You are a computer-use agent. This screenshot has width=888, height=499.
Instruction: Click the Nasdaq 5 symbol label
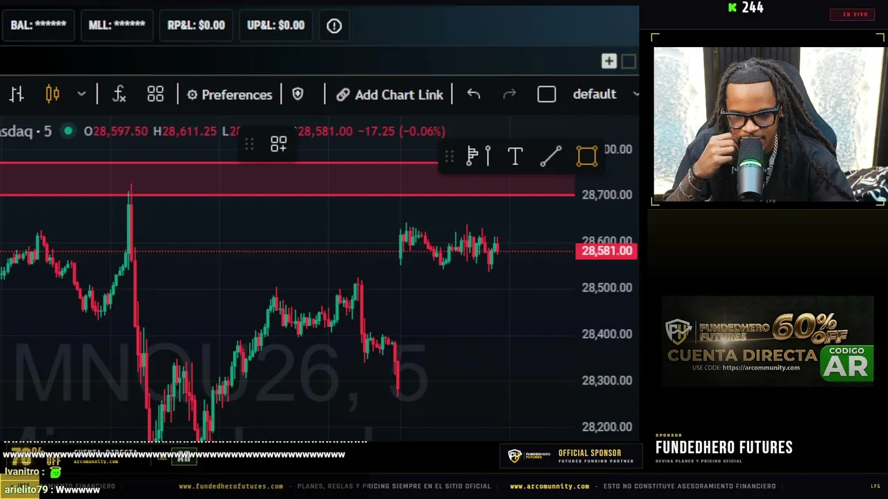click(x=26, y=131)
